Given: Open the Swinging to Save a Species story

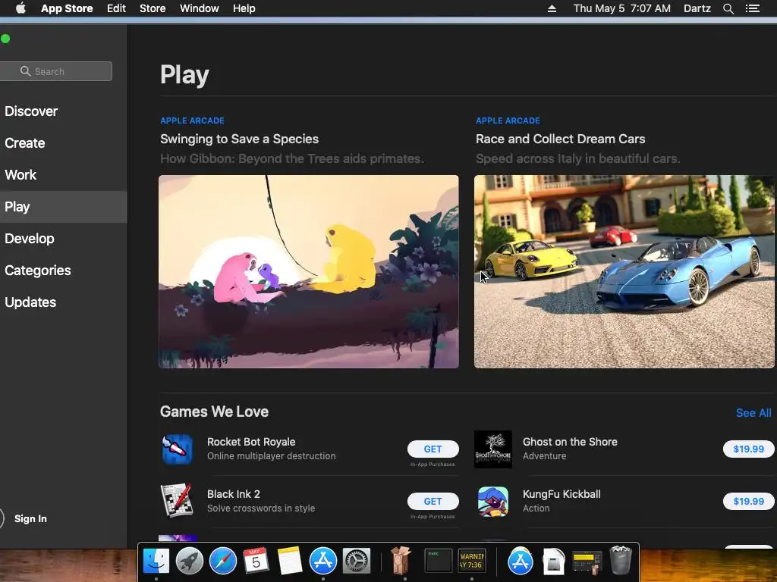Looking at the screenshot, I should [239, 139].
